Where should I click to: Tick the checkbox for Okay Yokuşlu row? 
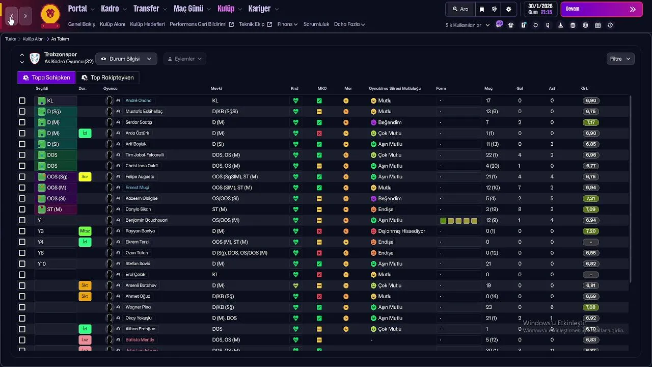coord(22,318)
